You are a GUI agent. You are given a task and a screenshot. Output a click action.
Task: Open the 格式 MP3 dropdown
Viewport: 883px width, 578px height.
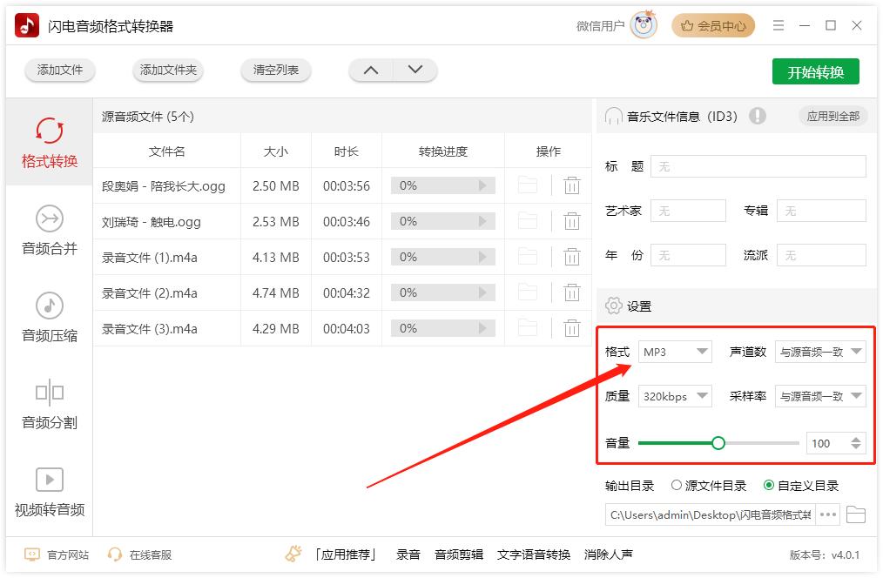coord(675,352)
